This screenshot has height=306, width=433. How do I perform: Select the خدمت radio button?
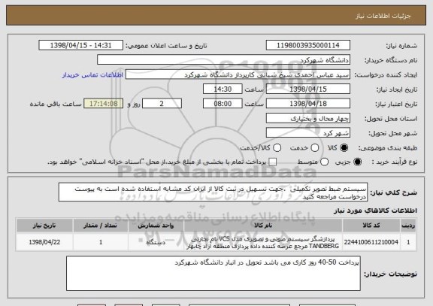pos(314,148)
